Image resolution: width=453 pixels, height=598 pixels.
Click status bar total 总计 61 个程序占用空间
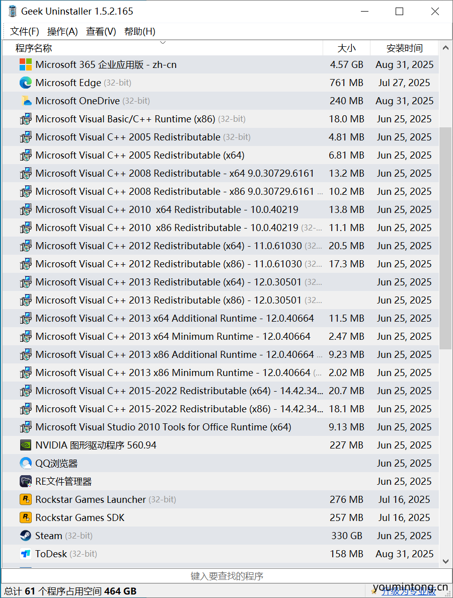point(70,591)
